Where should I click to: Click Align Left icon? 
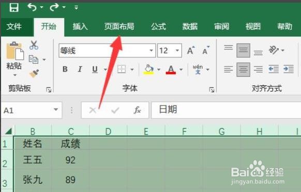229,69
